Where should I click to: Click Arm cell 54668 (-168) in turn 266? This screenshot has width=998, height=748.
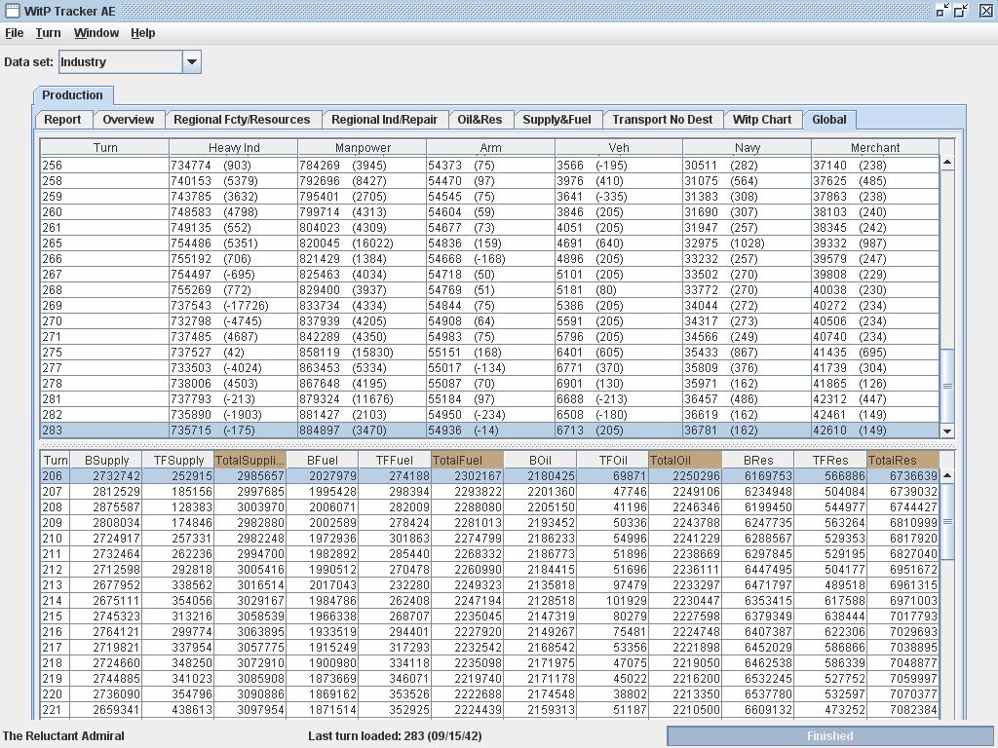point(490,259)
